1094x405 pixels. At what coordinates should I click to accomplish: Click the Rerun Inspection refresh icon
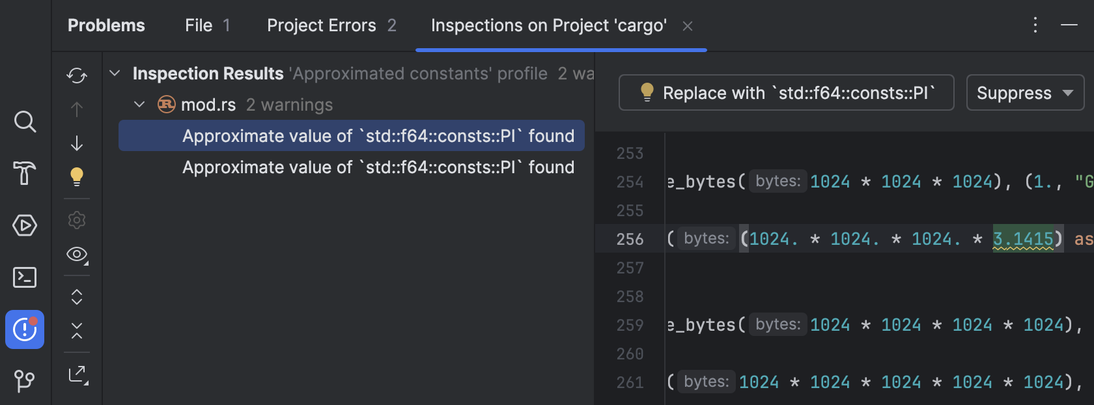(77, 76)
